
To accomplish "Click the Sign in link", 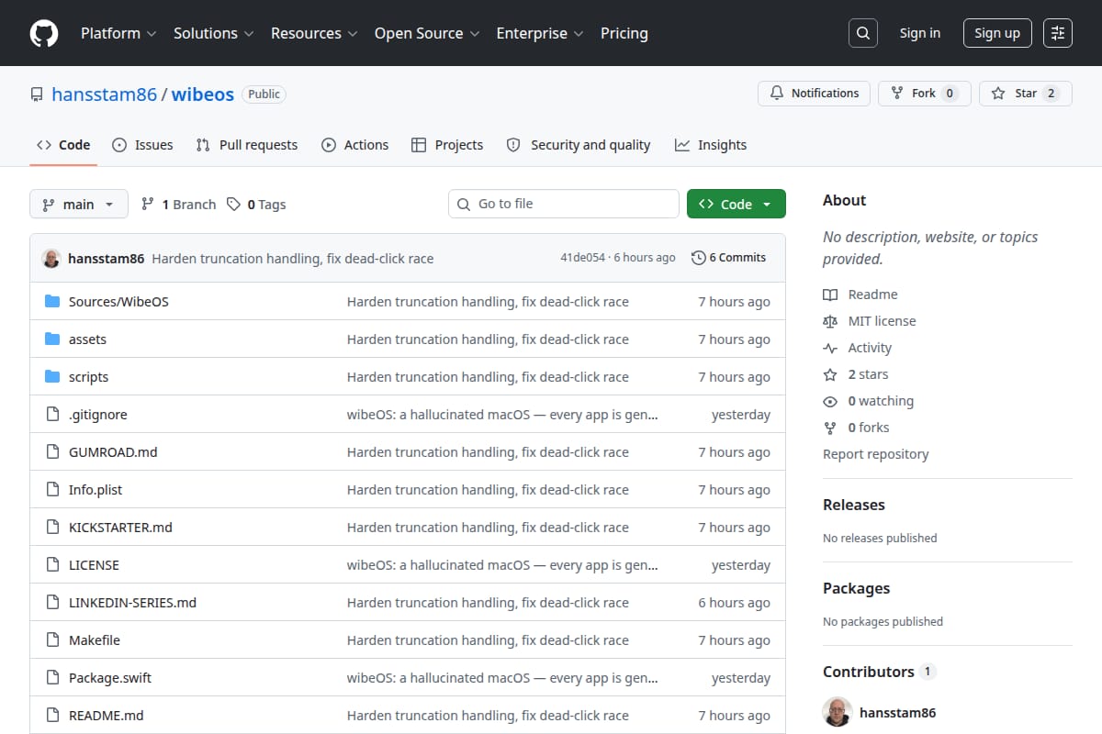I will point(920,33).
